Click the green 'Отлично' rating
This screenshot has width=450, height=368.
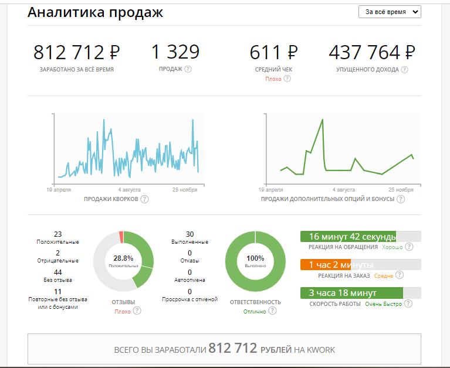[x=255, y=312]
